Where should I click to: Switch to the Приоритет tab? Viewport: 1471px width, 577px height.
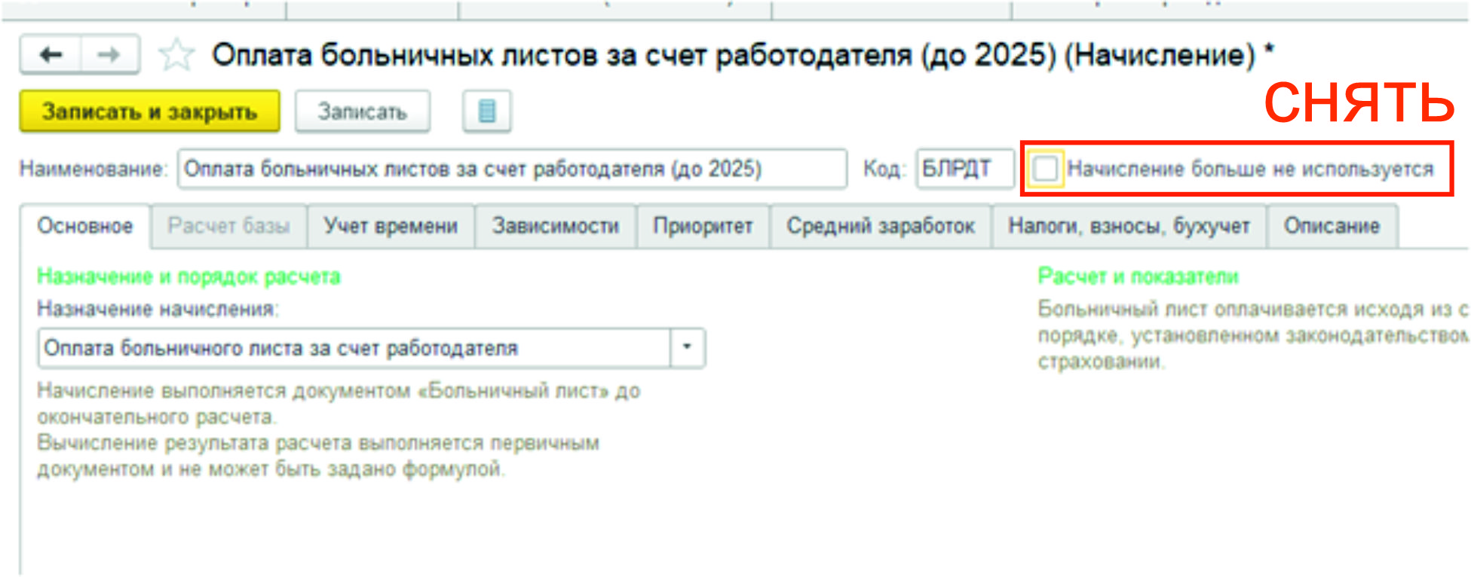(x=703, y=226)
